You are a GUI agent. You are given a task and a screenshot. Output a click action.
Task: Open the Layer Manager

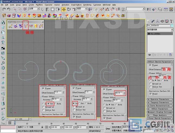coord(160,9)
